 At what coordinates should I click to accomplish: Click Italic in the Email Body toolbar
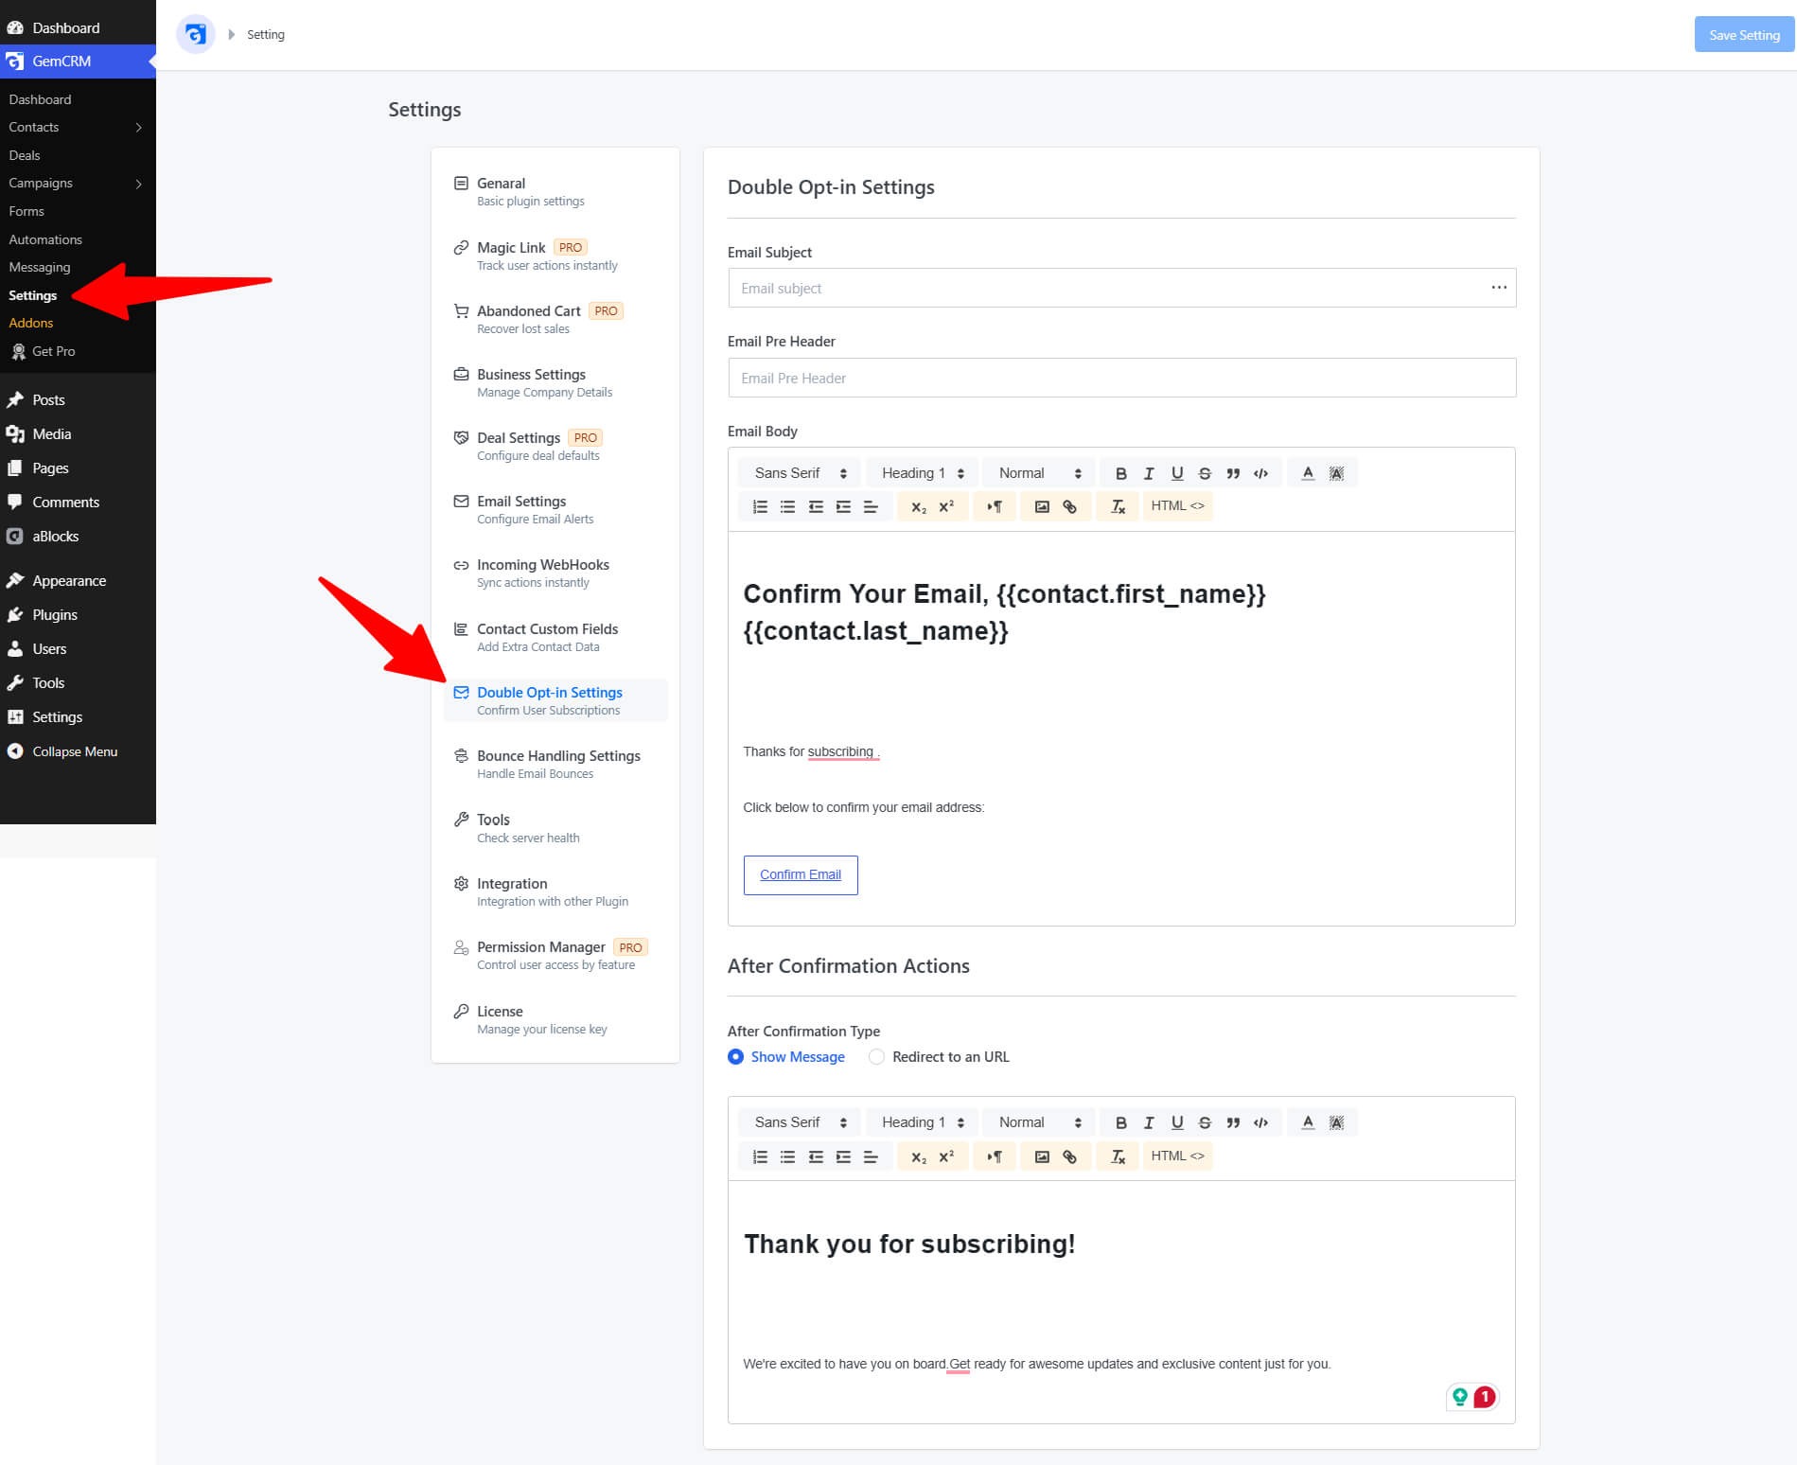click(1149, 473)
